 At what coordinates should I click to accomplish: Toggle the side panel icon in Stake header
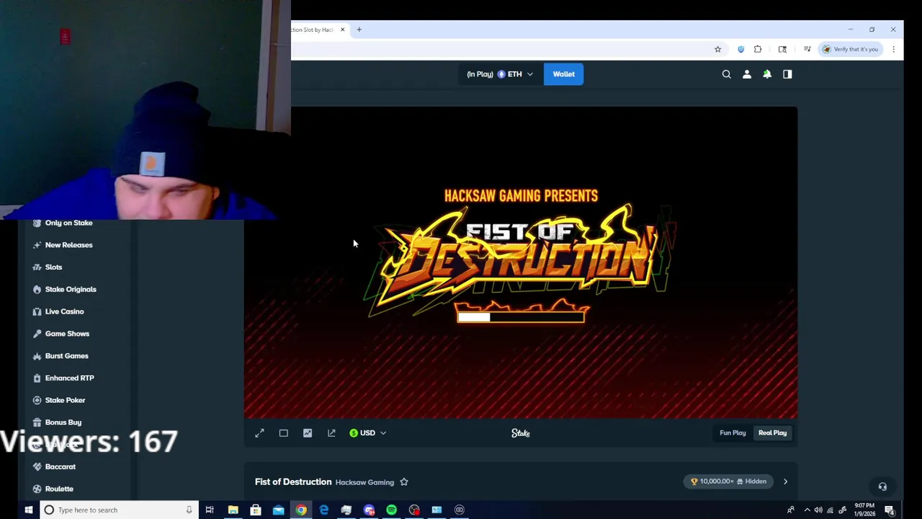point(787,74)
